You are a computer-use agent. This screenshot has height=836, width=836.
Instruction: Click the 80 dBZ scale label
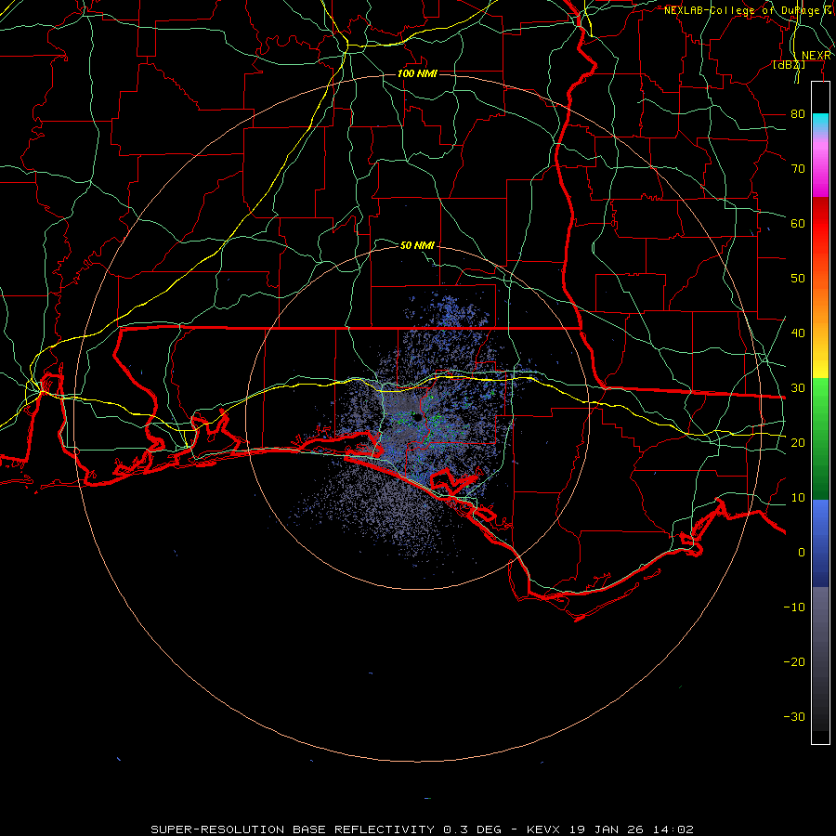(798, 113)
